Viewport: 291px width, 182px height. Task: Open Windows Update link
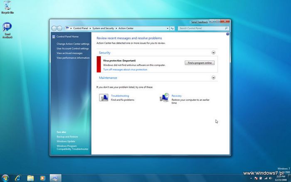coord(66,141)
